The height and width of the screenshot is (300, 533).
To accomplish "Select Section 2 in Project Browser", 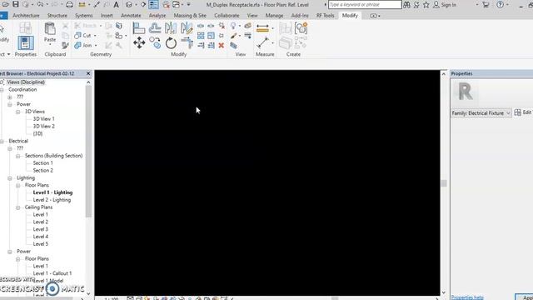I will pos(43,170).
